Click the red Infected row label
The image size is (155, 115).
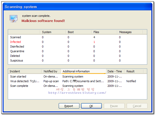tap(16, 42)
